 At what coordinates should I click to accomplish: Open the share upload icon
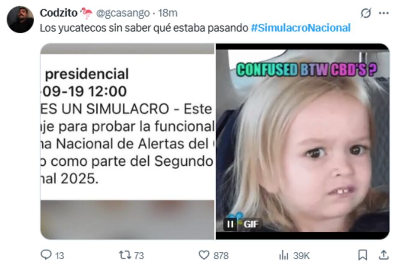(x=383, y=255)
